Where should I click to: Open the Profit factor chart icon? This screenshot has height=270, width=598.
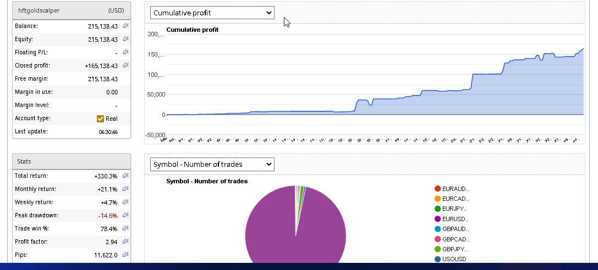[125, 241]
